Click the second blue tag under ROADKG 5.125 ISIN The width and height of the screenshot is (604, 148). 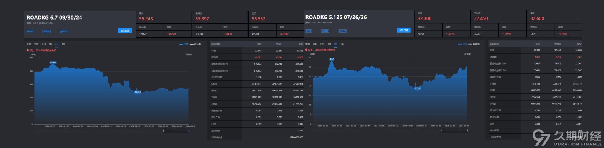(325, 31)
